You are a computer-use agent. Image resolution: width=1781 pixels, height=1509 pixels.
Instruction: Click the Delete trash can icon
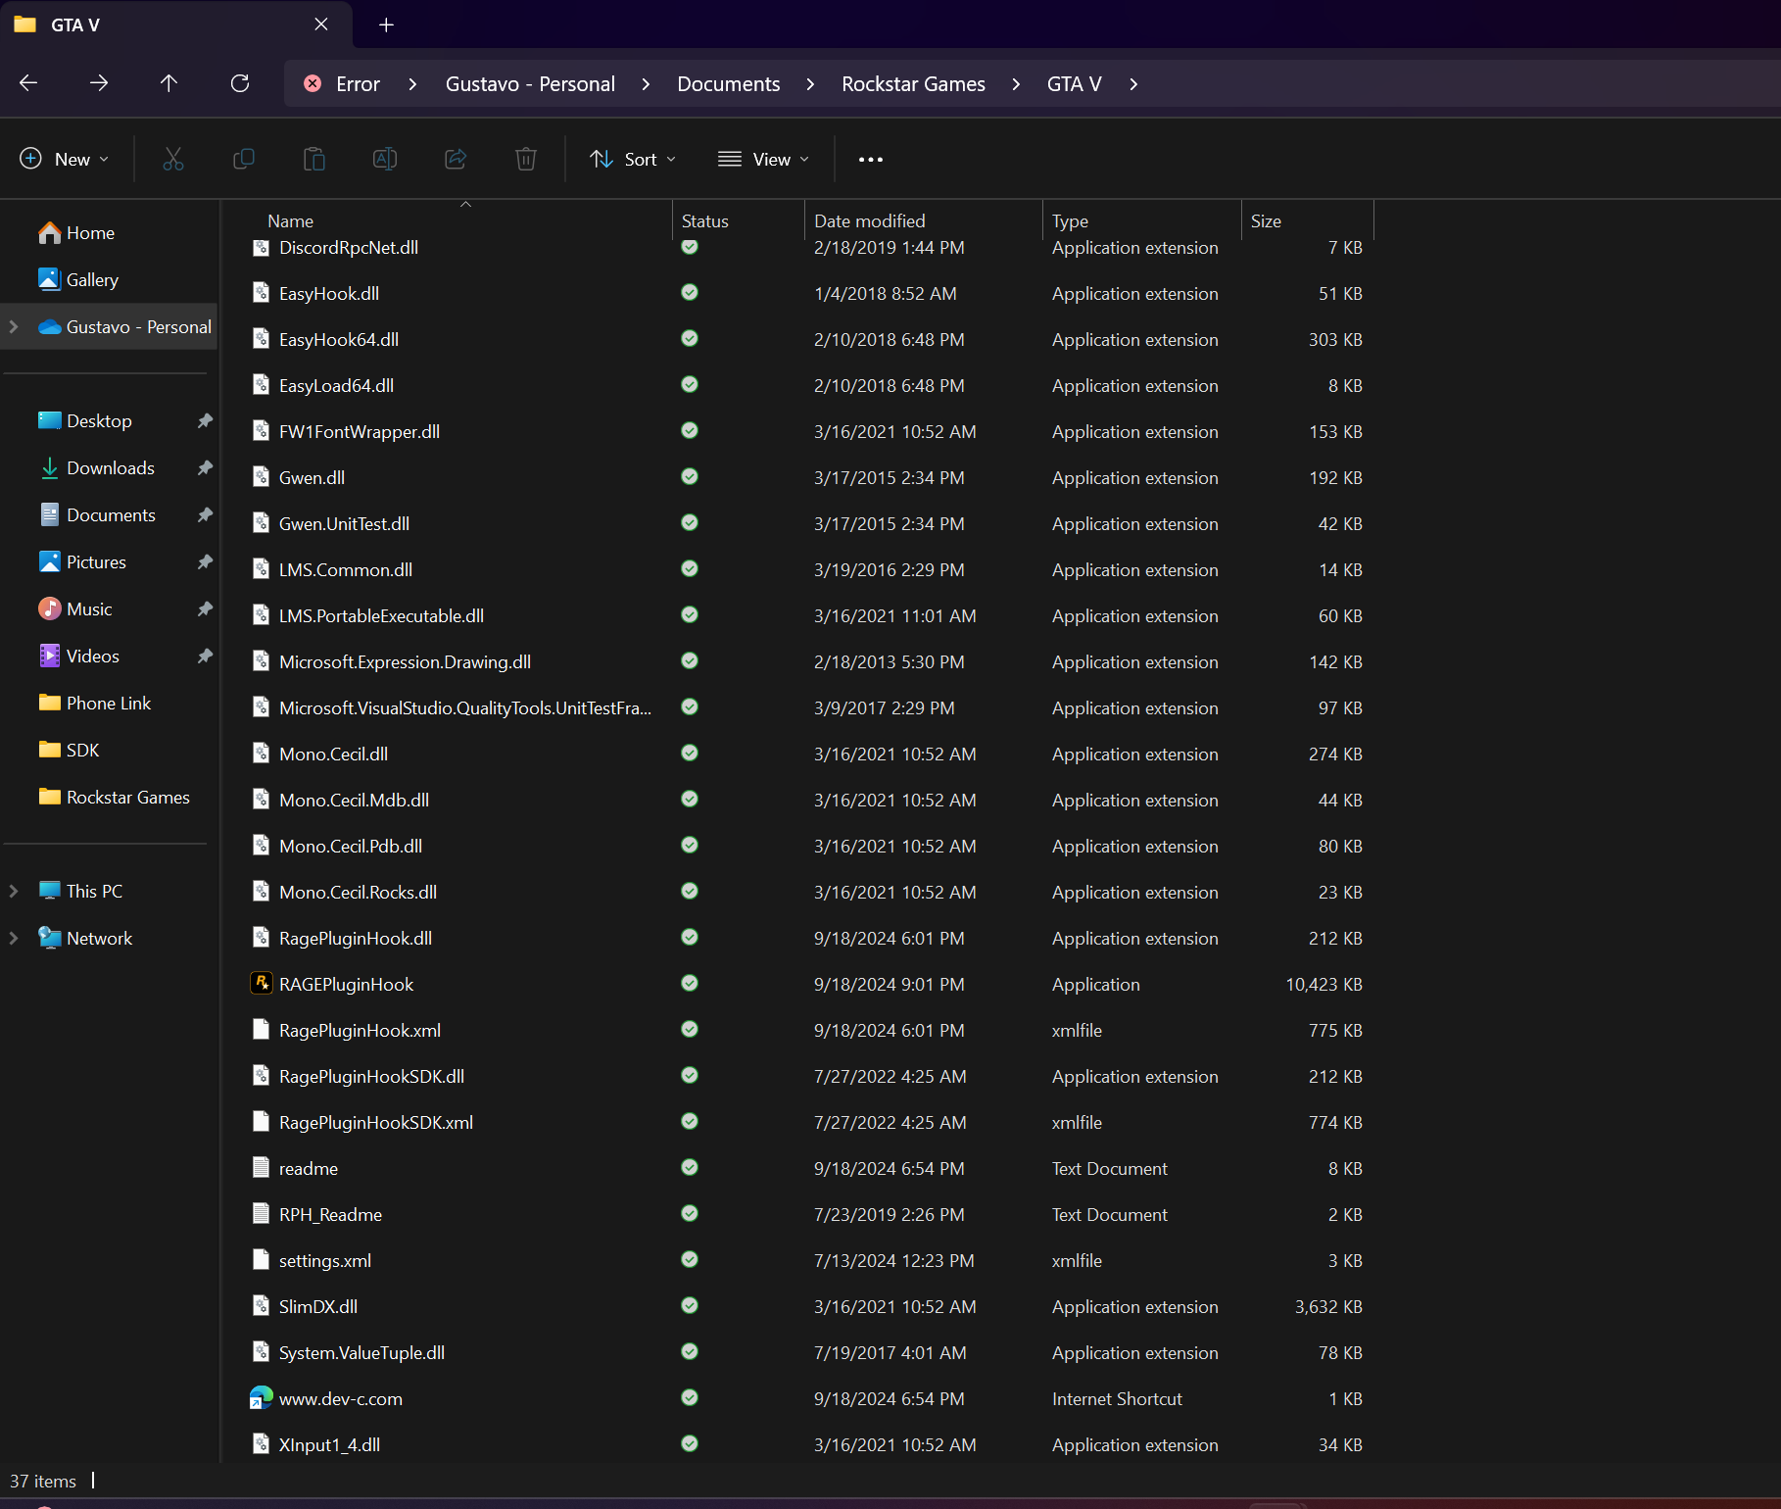point(526,159)
